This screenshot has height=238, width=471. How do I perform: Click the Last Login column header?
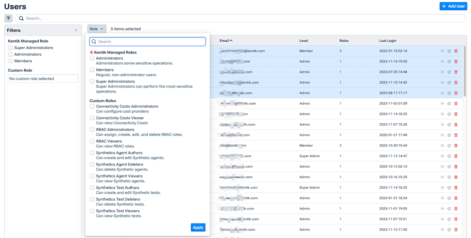[388, 41]
